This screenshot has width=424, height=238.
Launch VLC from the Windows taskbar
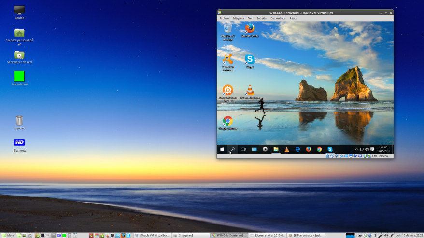287,149
